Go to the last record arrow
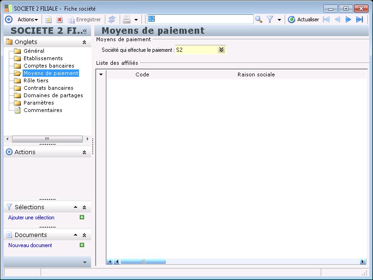The width and height of the screenshot is (373, 280). pos(360,19)
